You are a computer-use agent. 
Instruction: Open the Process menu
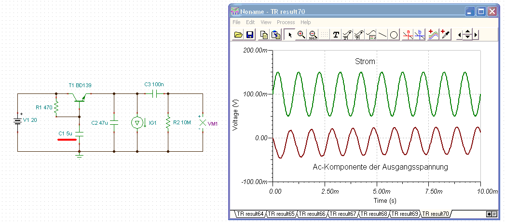tap(286, 22)
